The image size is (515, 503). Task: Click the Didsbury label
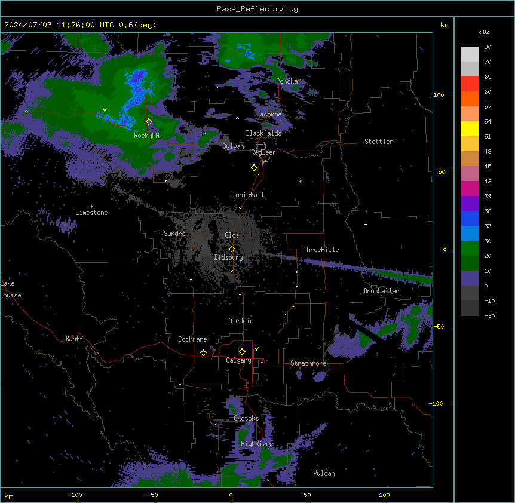click(x=229, y=257)
